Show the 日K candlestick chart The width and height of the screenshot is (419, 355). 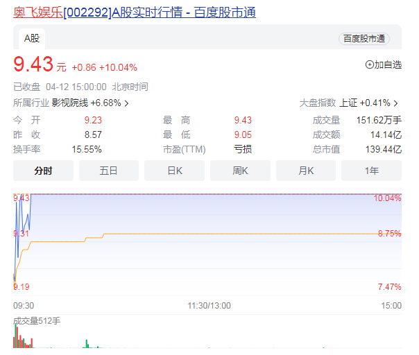coord(174,171)
